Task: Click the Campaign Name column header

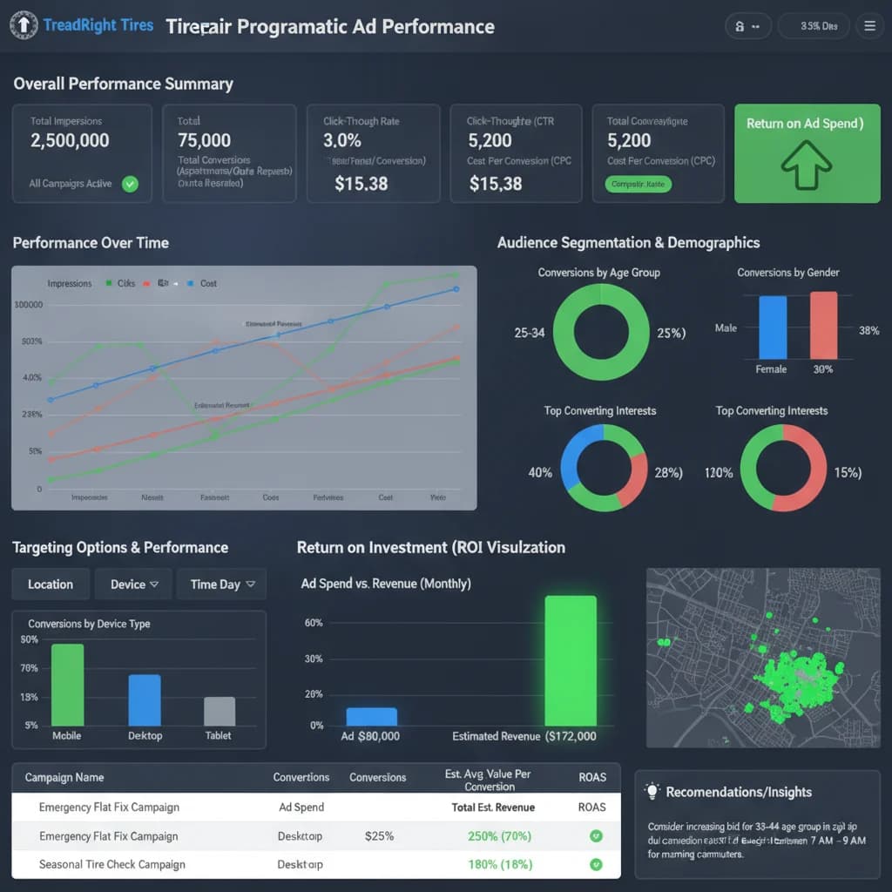Action: click(x=64, y=777)
